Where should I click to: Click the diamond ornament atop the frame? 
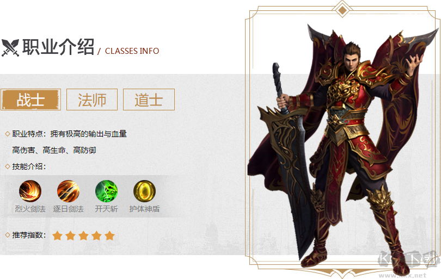342,10
